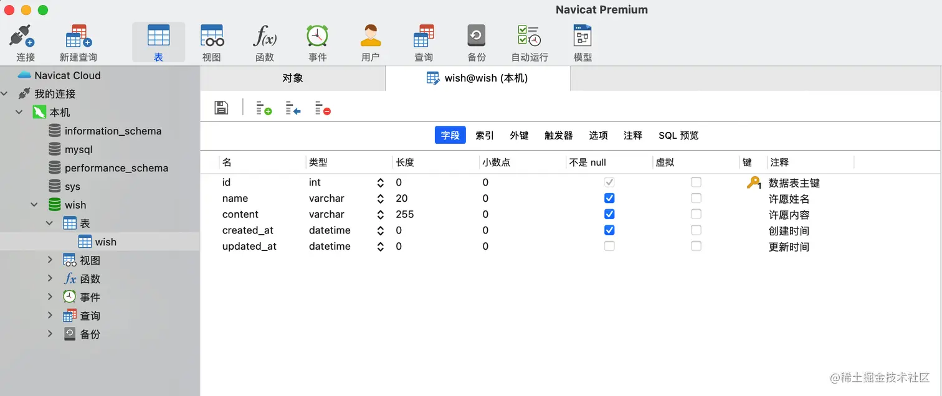
Task: Toggle Not Null checkbox for content field
Action: pos(609,214)
